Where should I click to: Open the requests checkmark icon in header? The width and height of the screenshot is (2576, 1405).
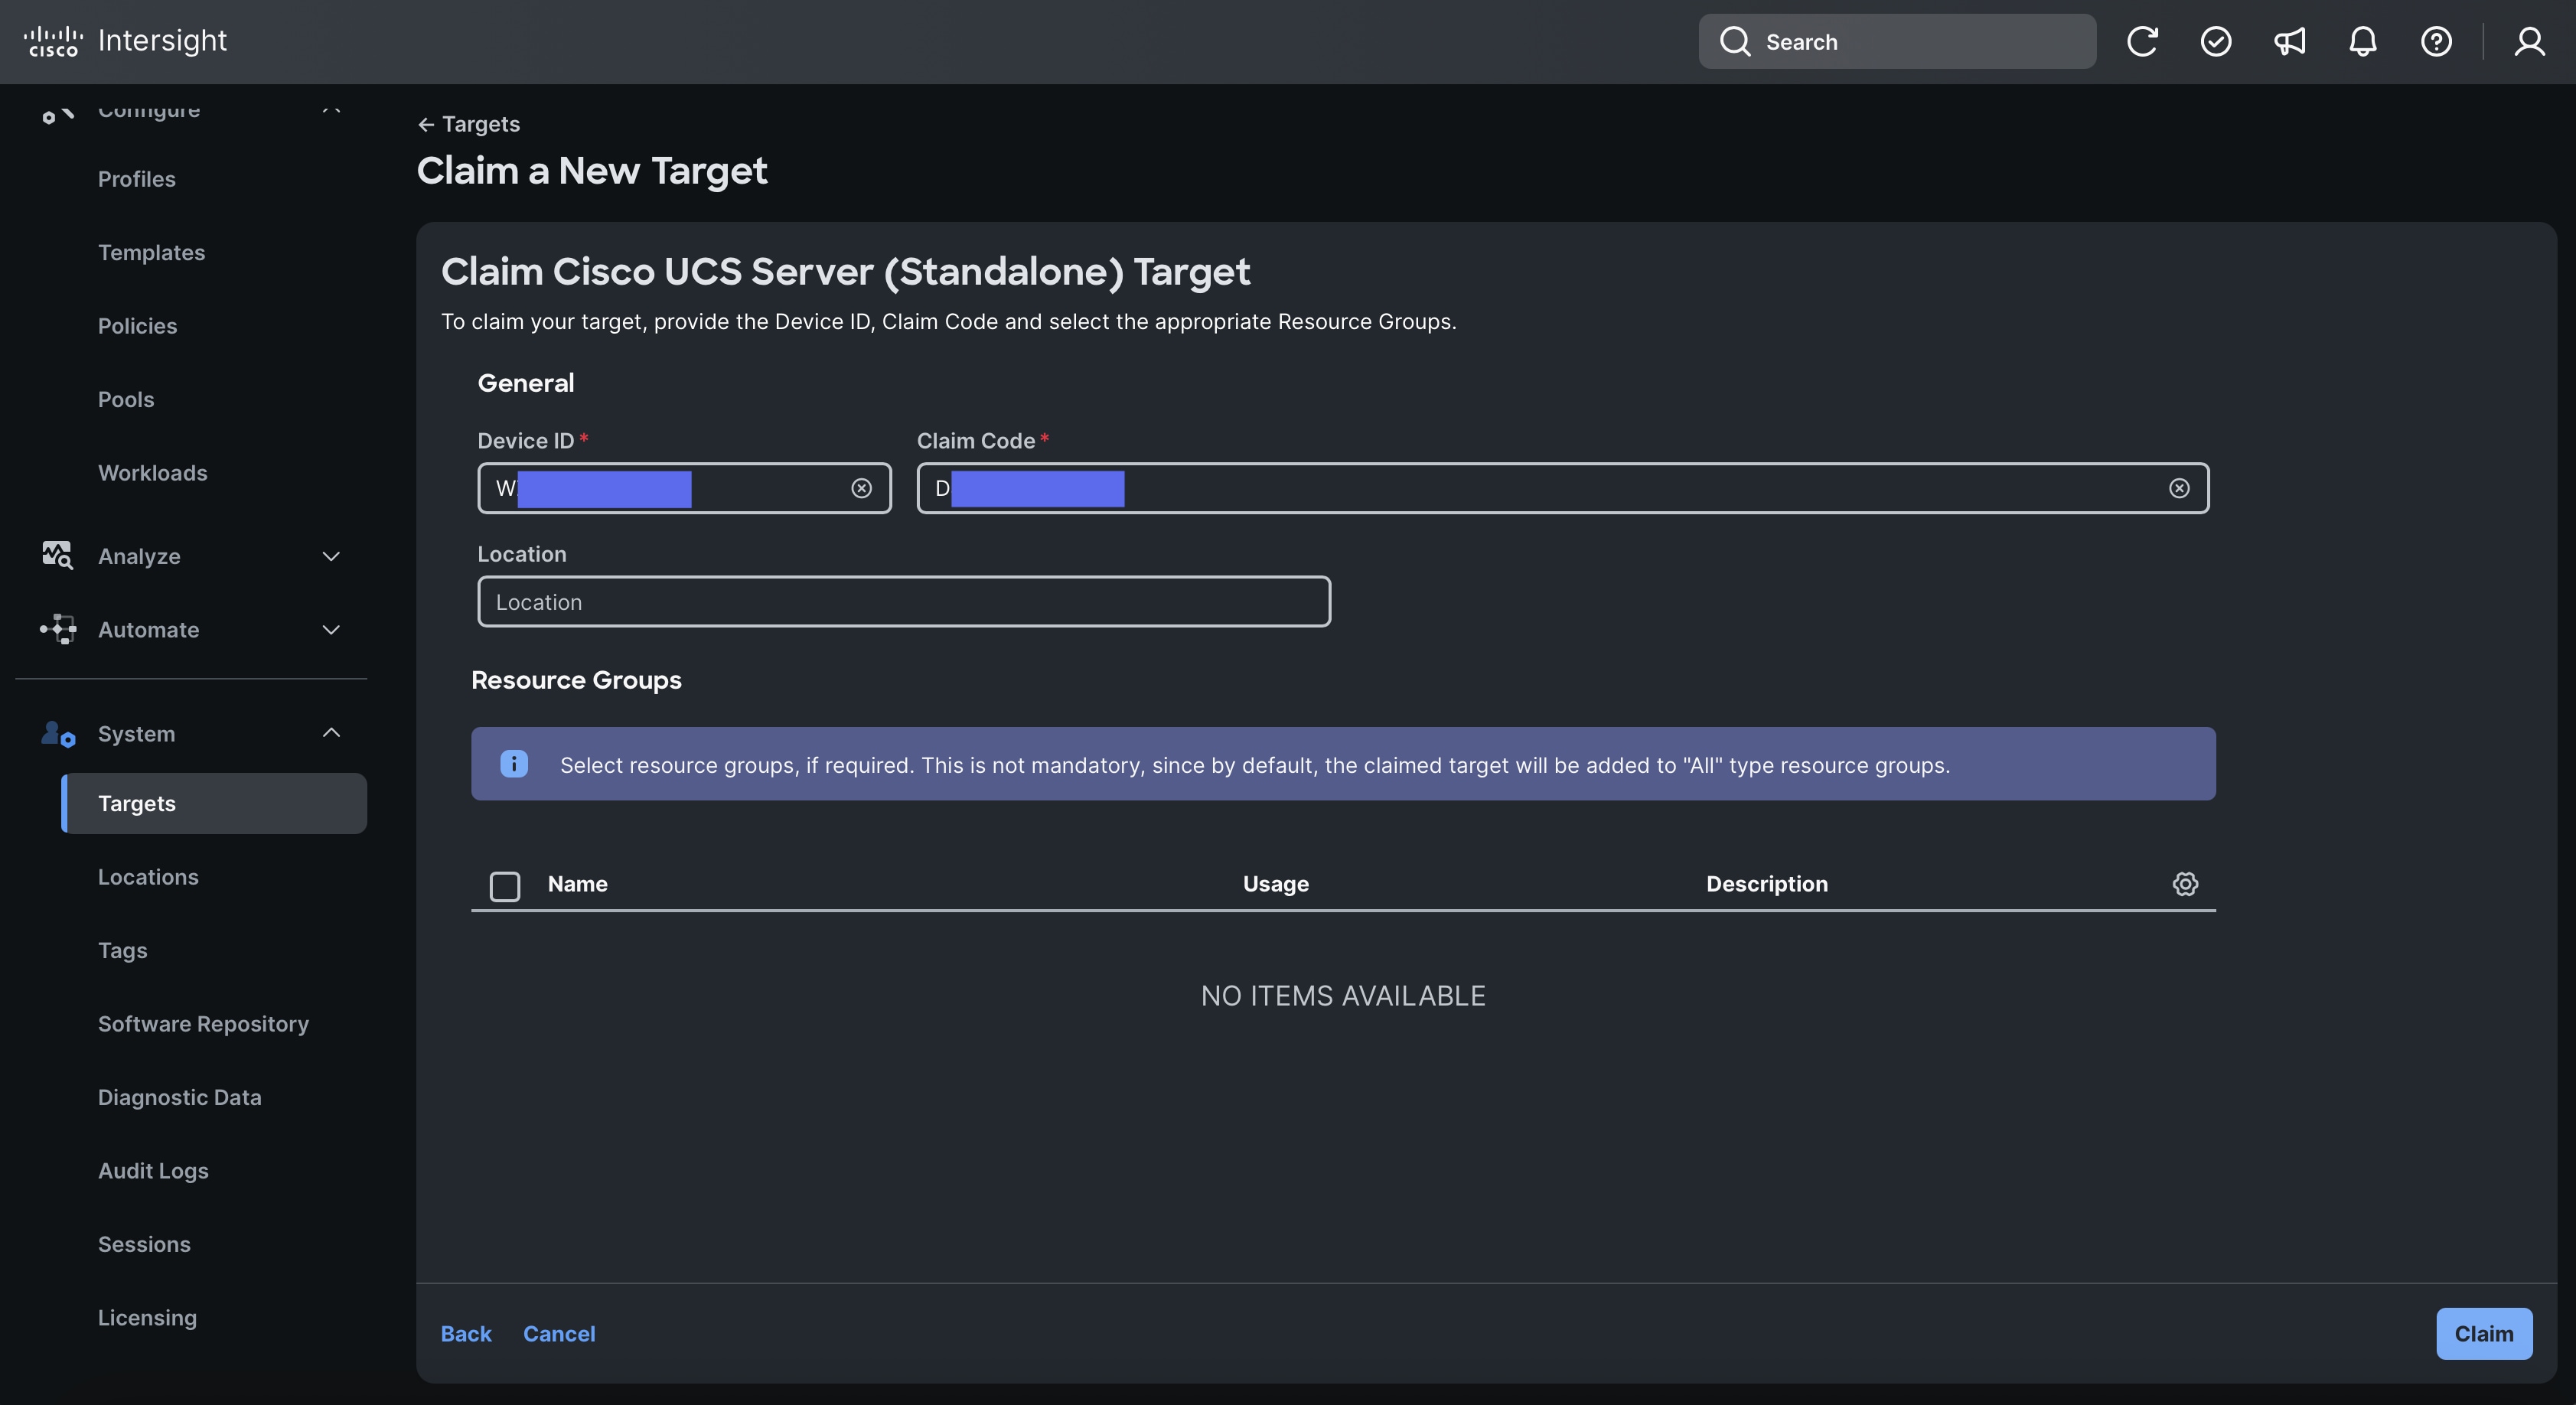tap(2216, 42)
